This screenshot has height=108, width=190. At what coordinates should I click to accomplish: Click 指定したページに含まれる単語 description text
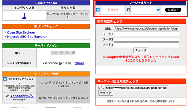click(141, 101)
